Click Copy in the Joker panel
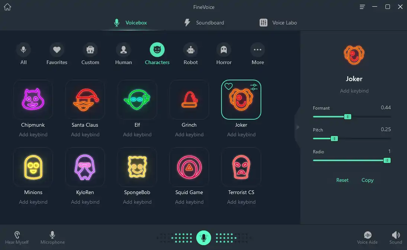This screenshot has width=407, height=250. [368, 180]
